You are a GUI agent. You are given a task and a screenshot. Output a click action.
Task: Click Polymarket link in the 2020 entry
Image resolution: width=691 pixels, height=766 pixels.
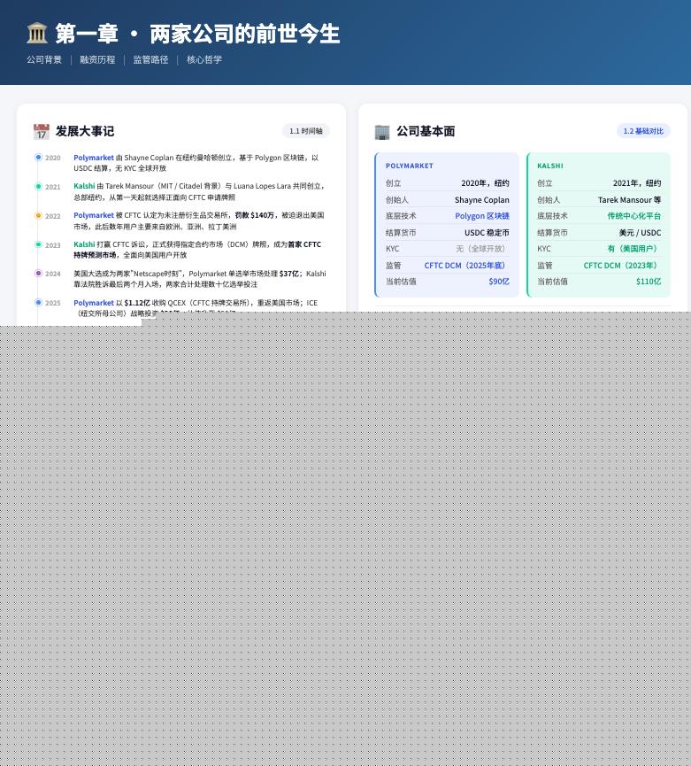[x=94, y=158]
